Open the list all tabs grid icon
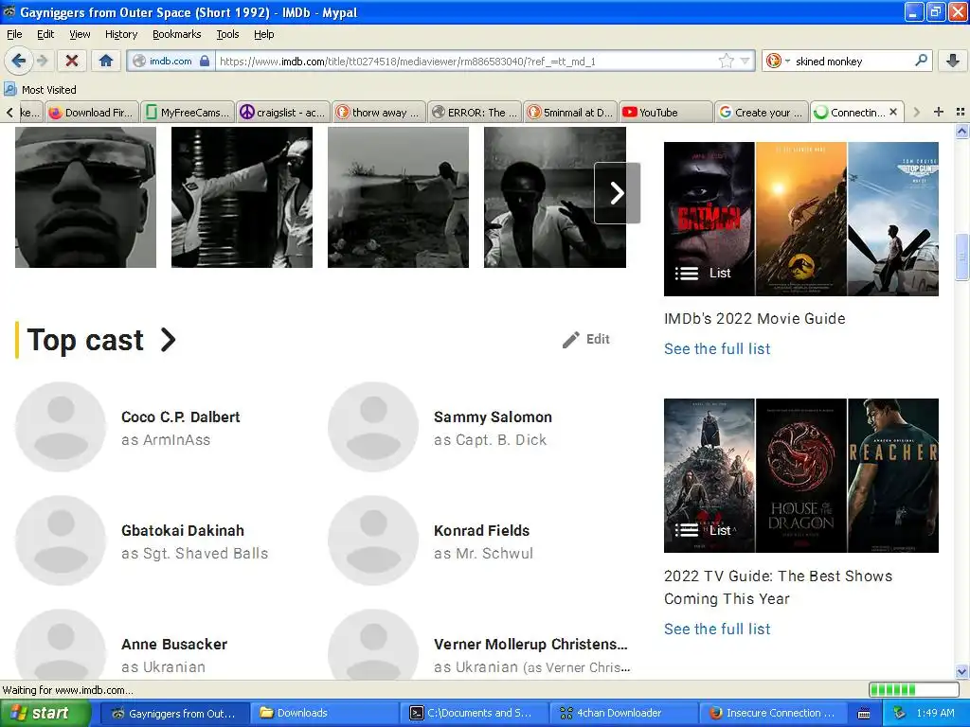The height and width of the screenshot is (727, 970). [x=961, y=112]
